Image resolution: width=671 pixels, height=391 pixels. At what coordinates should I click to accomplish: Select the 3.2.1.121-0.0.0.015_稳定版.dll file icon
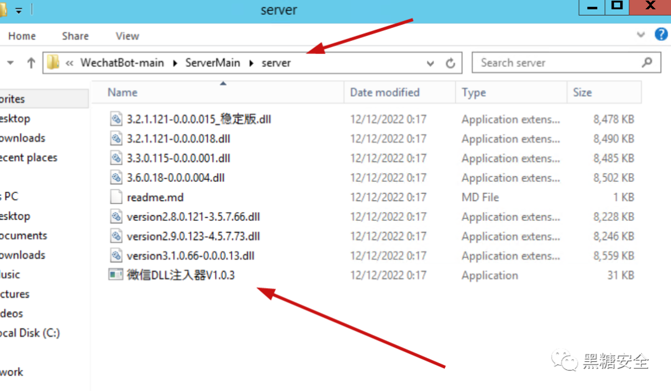[116, 119]
